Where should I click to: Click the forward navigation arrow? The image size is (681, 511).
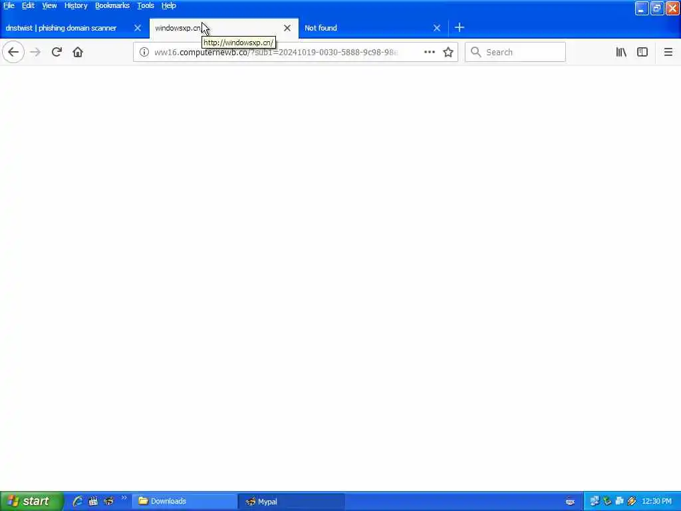[x=35, y=52]
